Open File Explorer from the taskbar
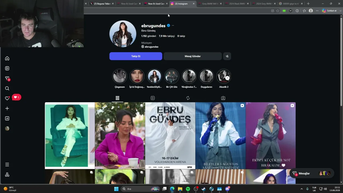Screen dimensions: 343x193 click(x=180, y=189)
